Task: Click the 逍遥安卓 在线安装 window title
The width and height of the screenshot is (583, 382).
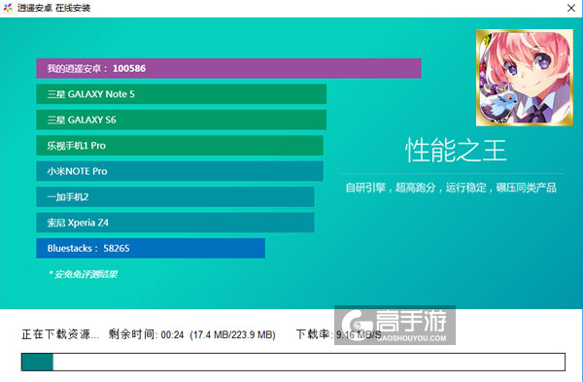Action: 53,8
